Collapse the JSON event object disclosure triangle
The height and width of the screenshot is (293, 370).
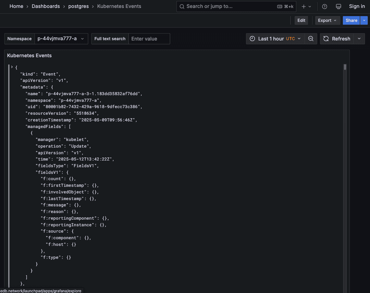coord(11,67)
